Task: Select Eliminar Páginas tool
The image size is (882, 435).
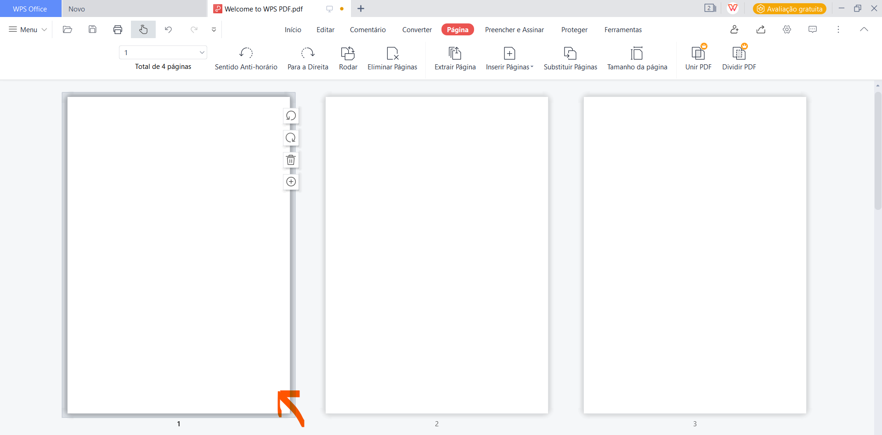Action: pos(392,53)
